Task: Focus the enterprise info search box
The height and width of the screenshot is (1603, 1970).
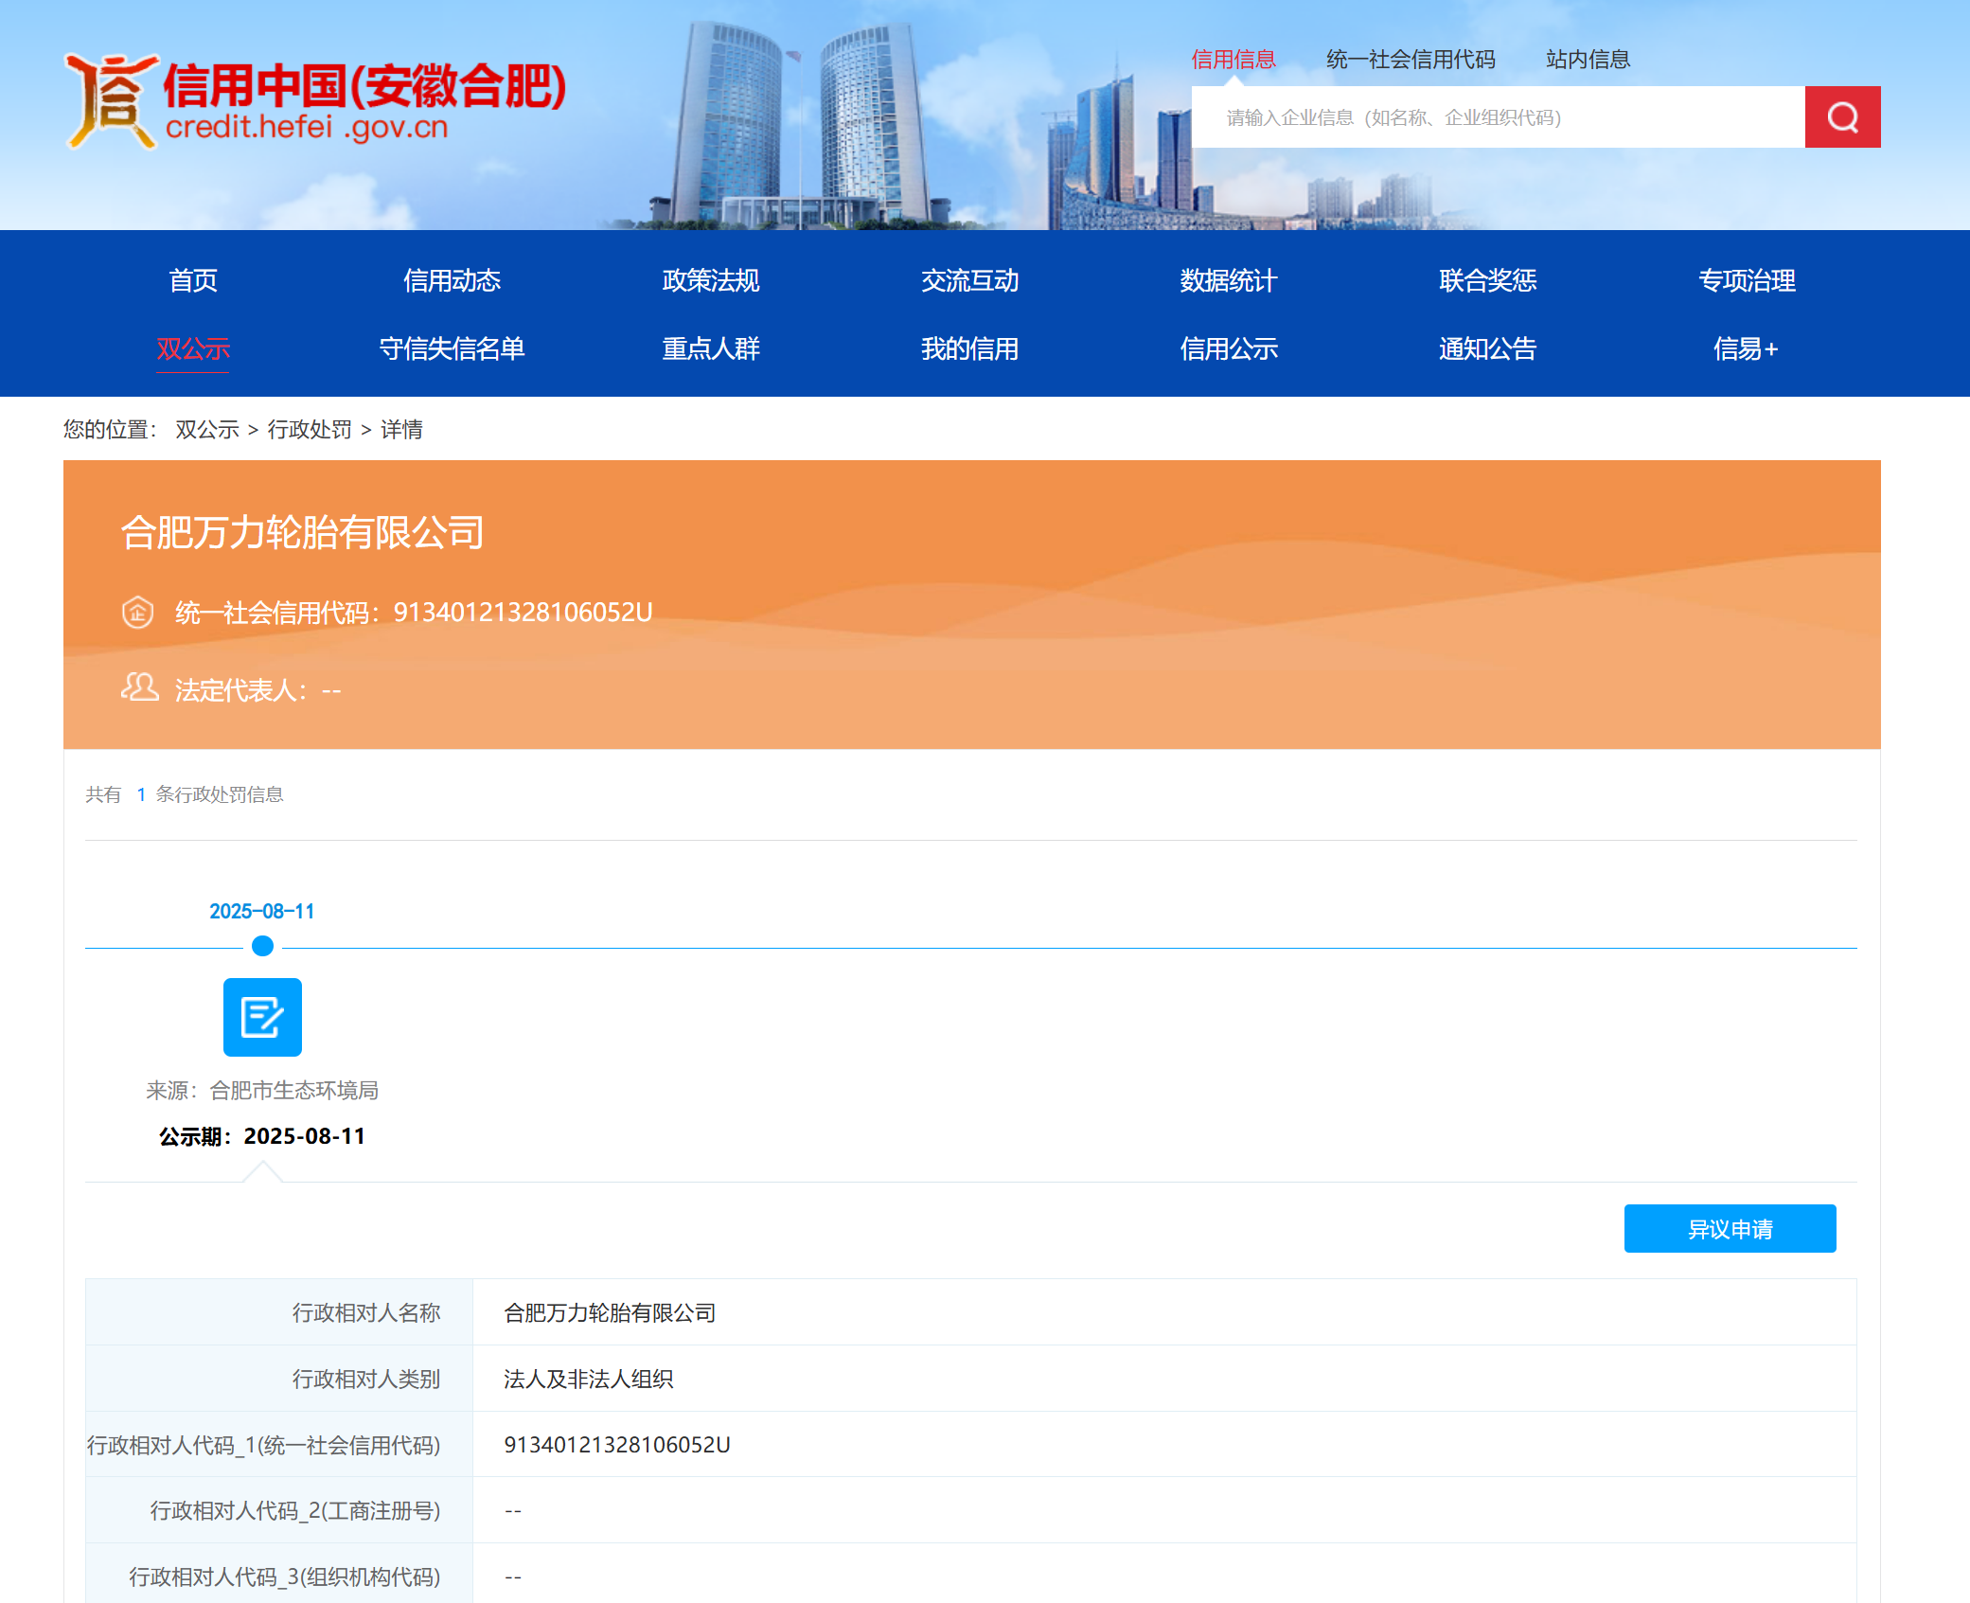Action: tap(1498, 116)
